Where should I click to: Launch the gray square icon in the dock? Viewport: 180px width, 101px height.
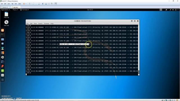click(3, 75)
